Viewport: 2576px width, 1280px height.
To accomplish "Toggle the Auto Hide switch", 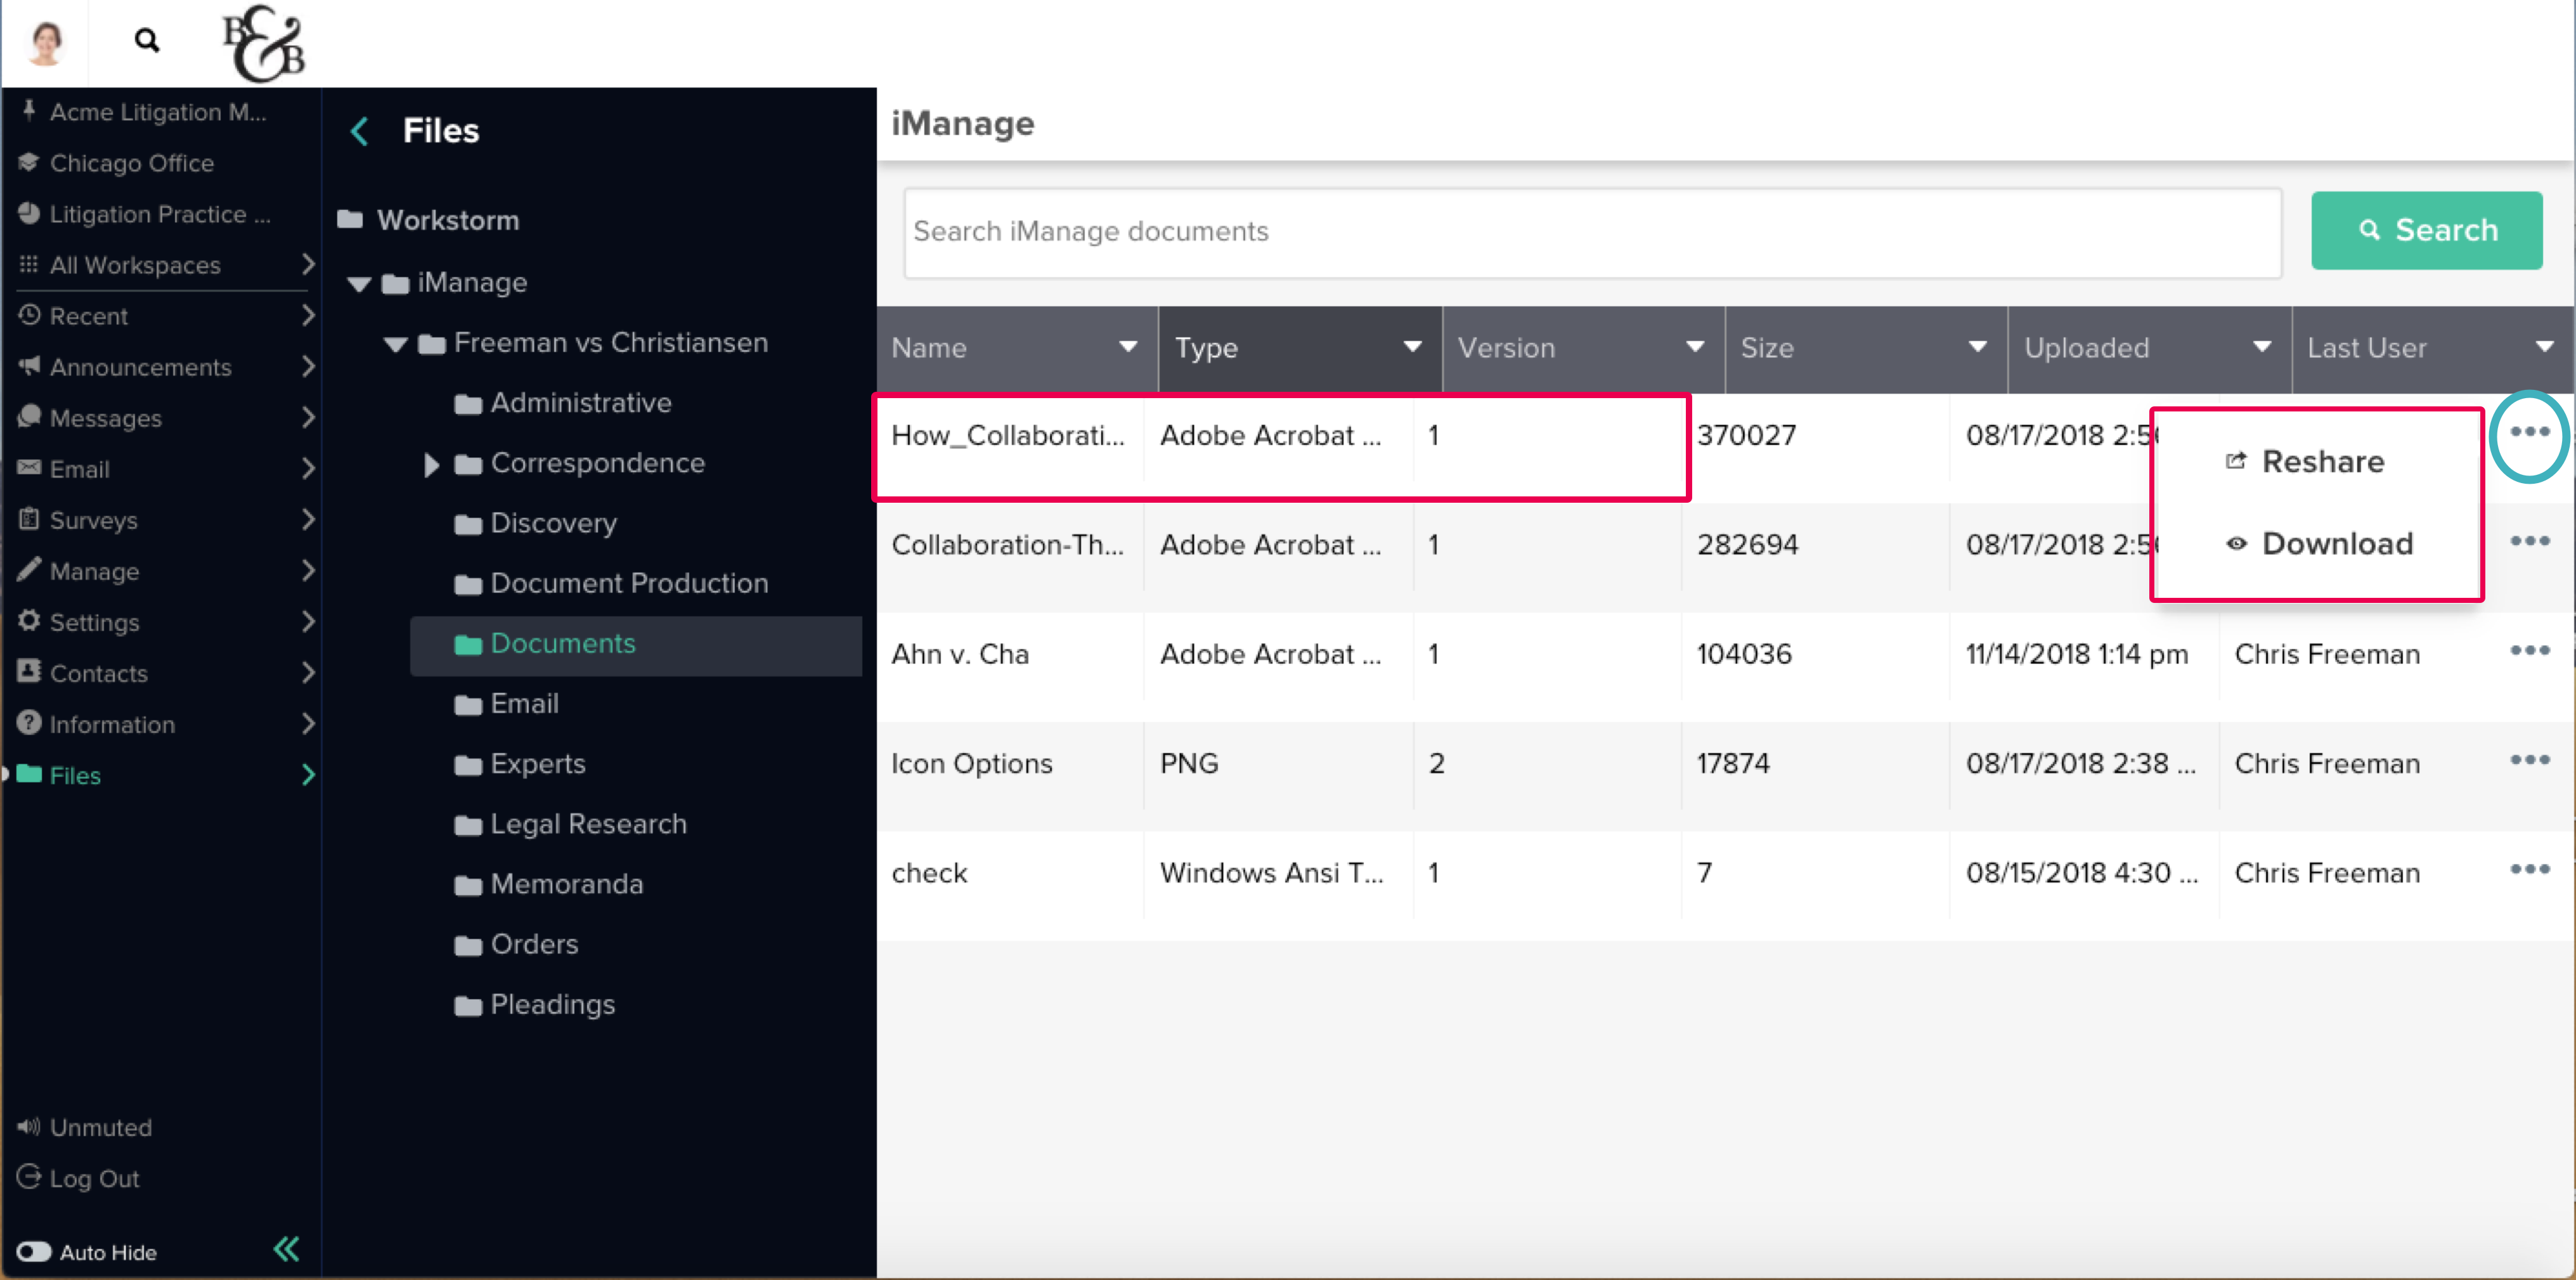I will coord(34,1252).
